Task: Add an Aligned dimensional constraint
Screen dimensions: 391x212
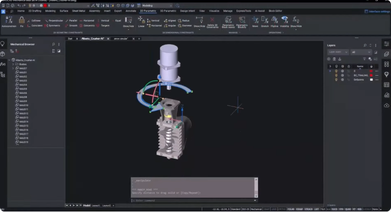Action: [x=170, y=21]
